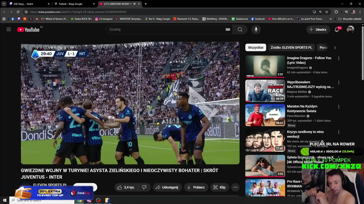Go to PatecWariatec channel name
364x204 pixels.
pyautogui.click(x=296, y=116)
